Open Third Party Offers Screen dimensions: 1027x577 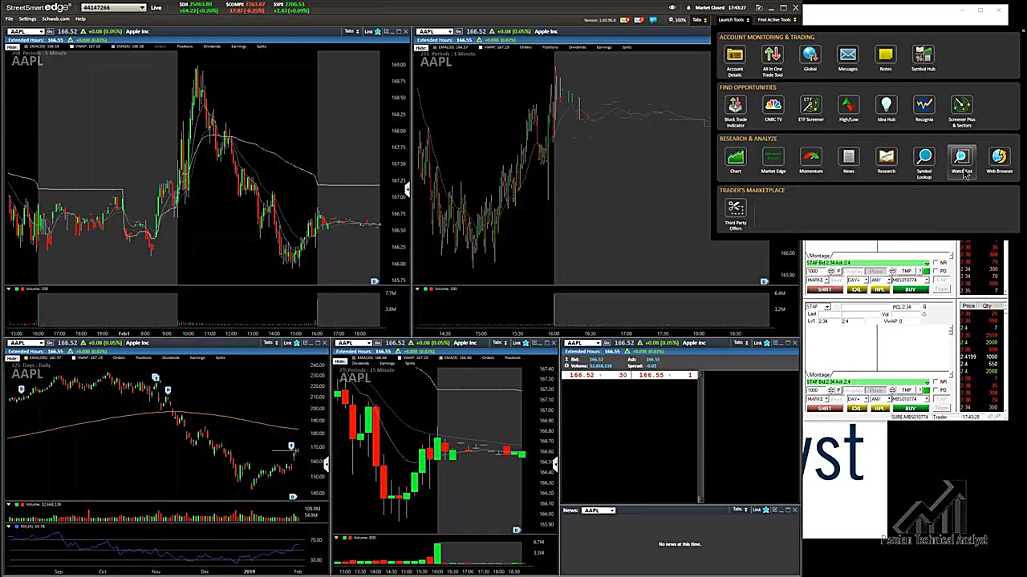(x=735, y=215)
